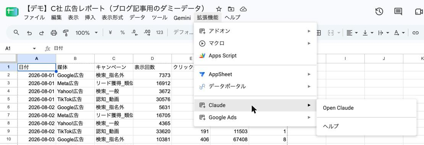Click the select-all corner box

[9, 58]
